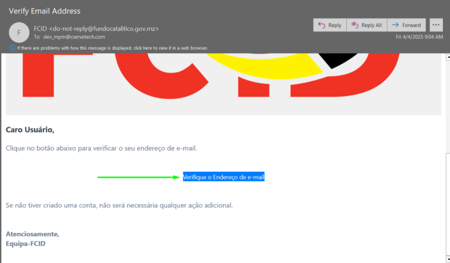This screenshot has height=263, width=450.
Task: Click the 'Verify Email Address' subject line
Action: coord(45,11)
